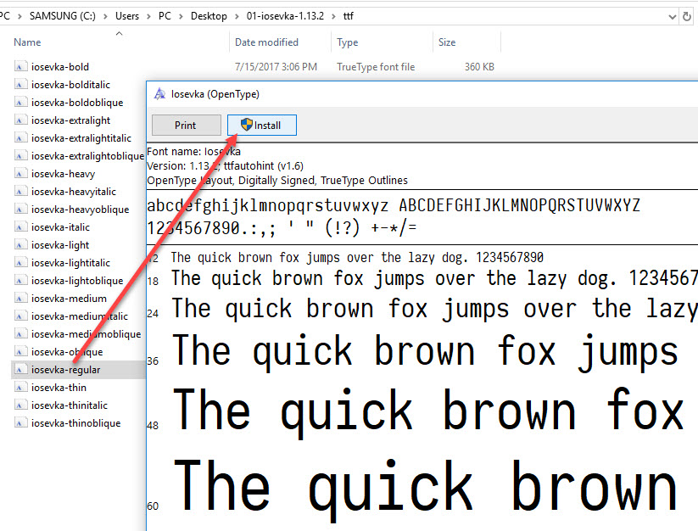Image resolution: width=698 pixels, height=531 pixels.
Task: Go to 01-iosevka-1.13.2 in breadcrumb
Action: [285, 16]
